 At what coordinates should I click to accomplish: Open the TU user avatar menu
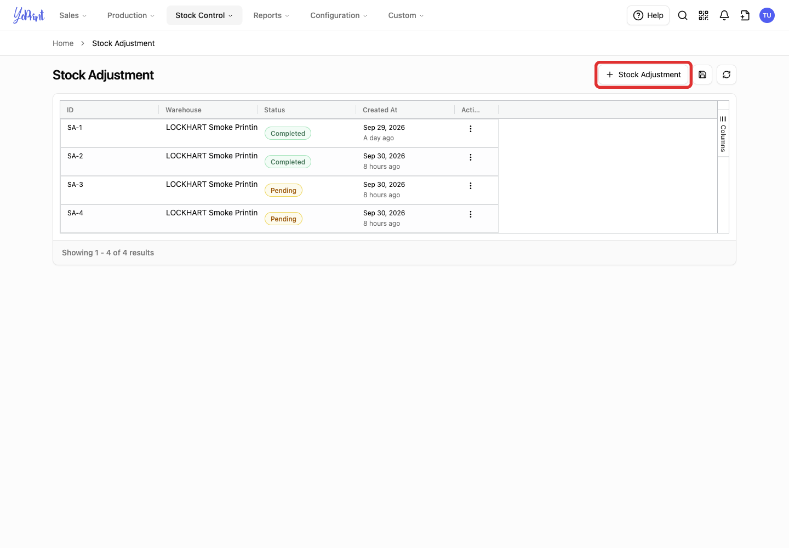pos(767,15)
